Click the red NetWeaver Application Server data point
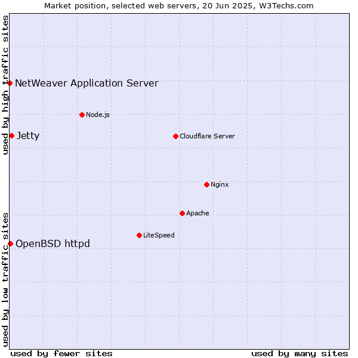The width and height of the screenshot is (358, 358). 10,84
